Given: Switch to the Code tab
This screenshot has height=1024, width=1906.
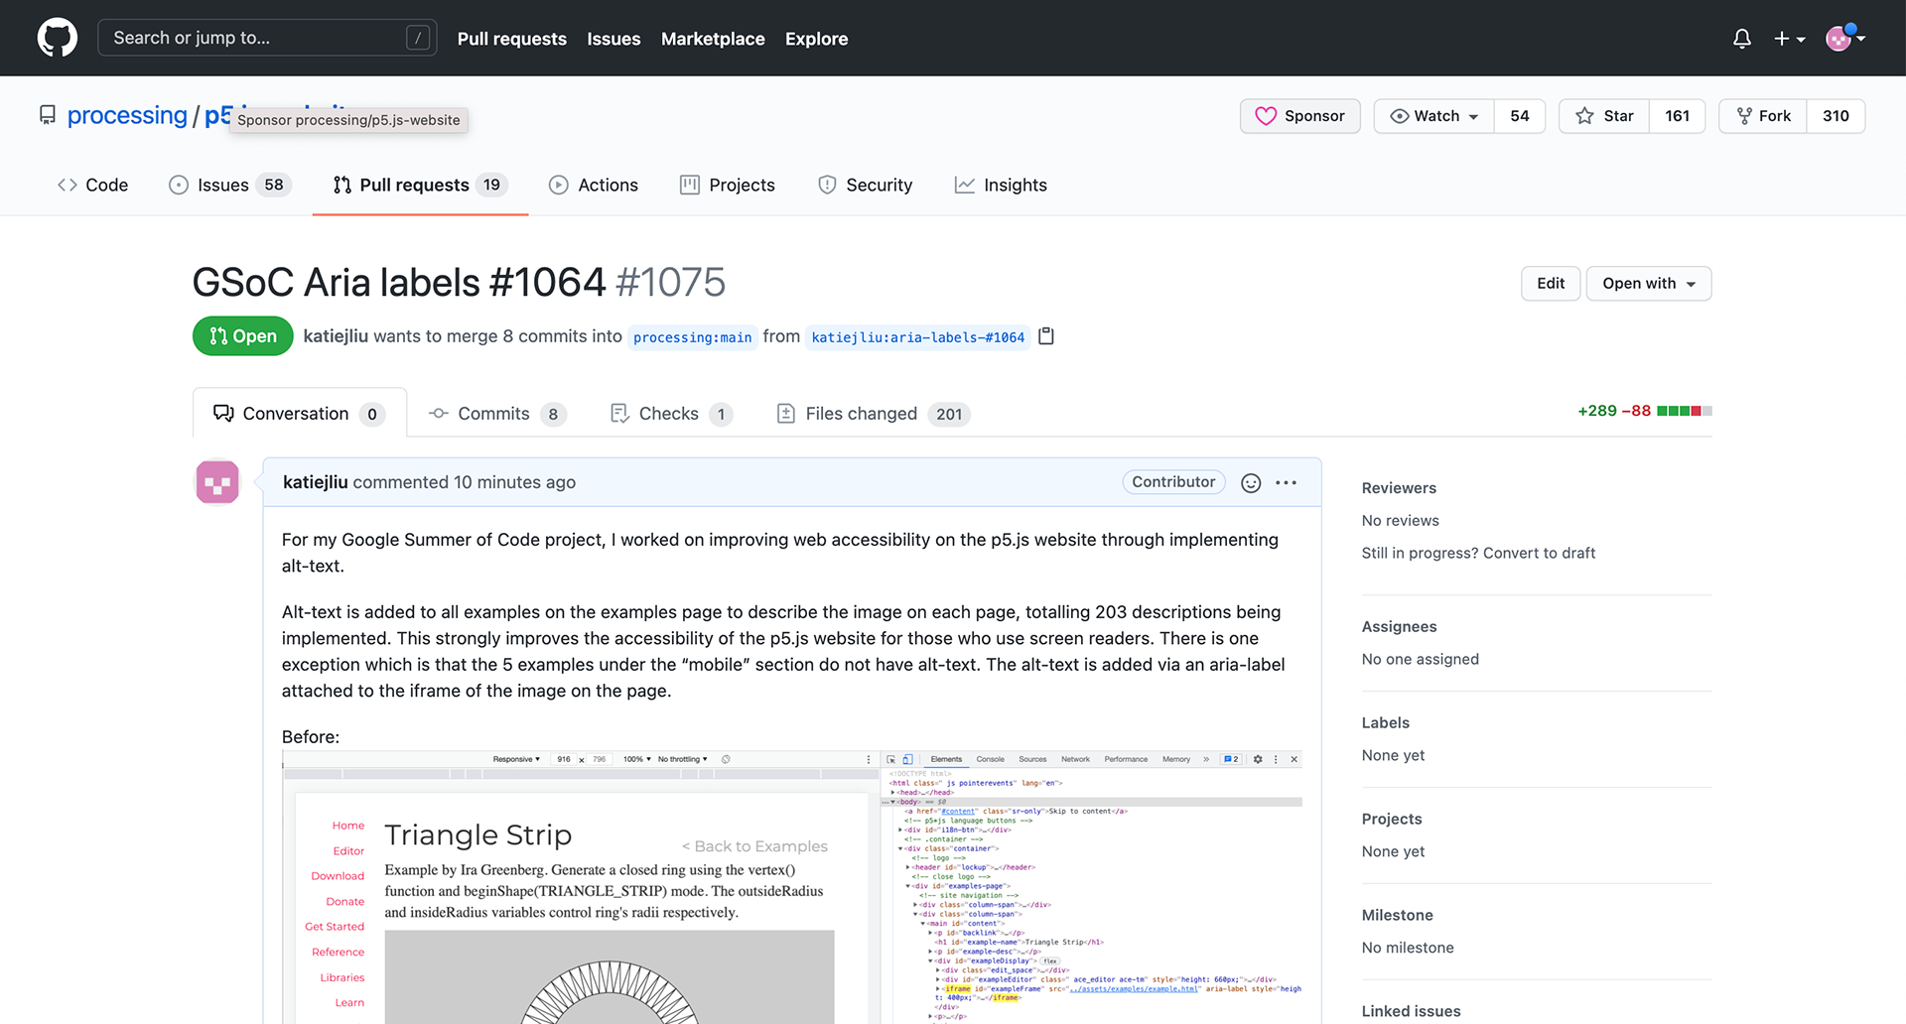Looking at the screenshot, I should [93, 185].
